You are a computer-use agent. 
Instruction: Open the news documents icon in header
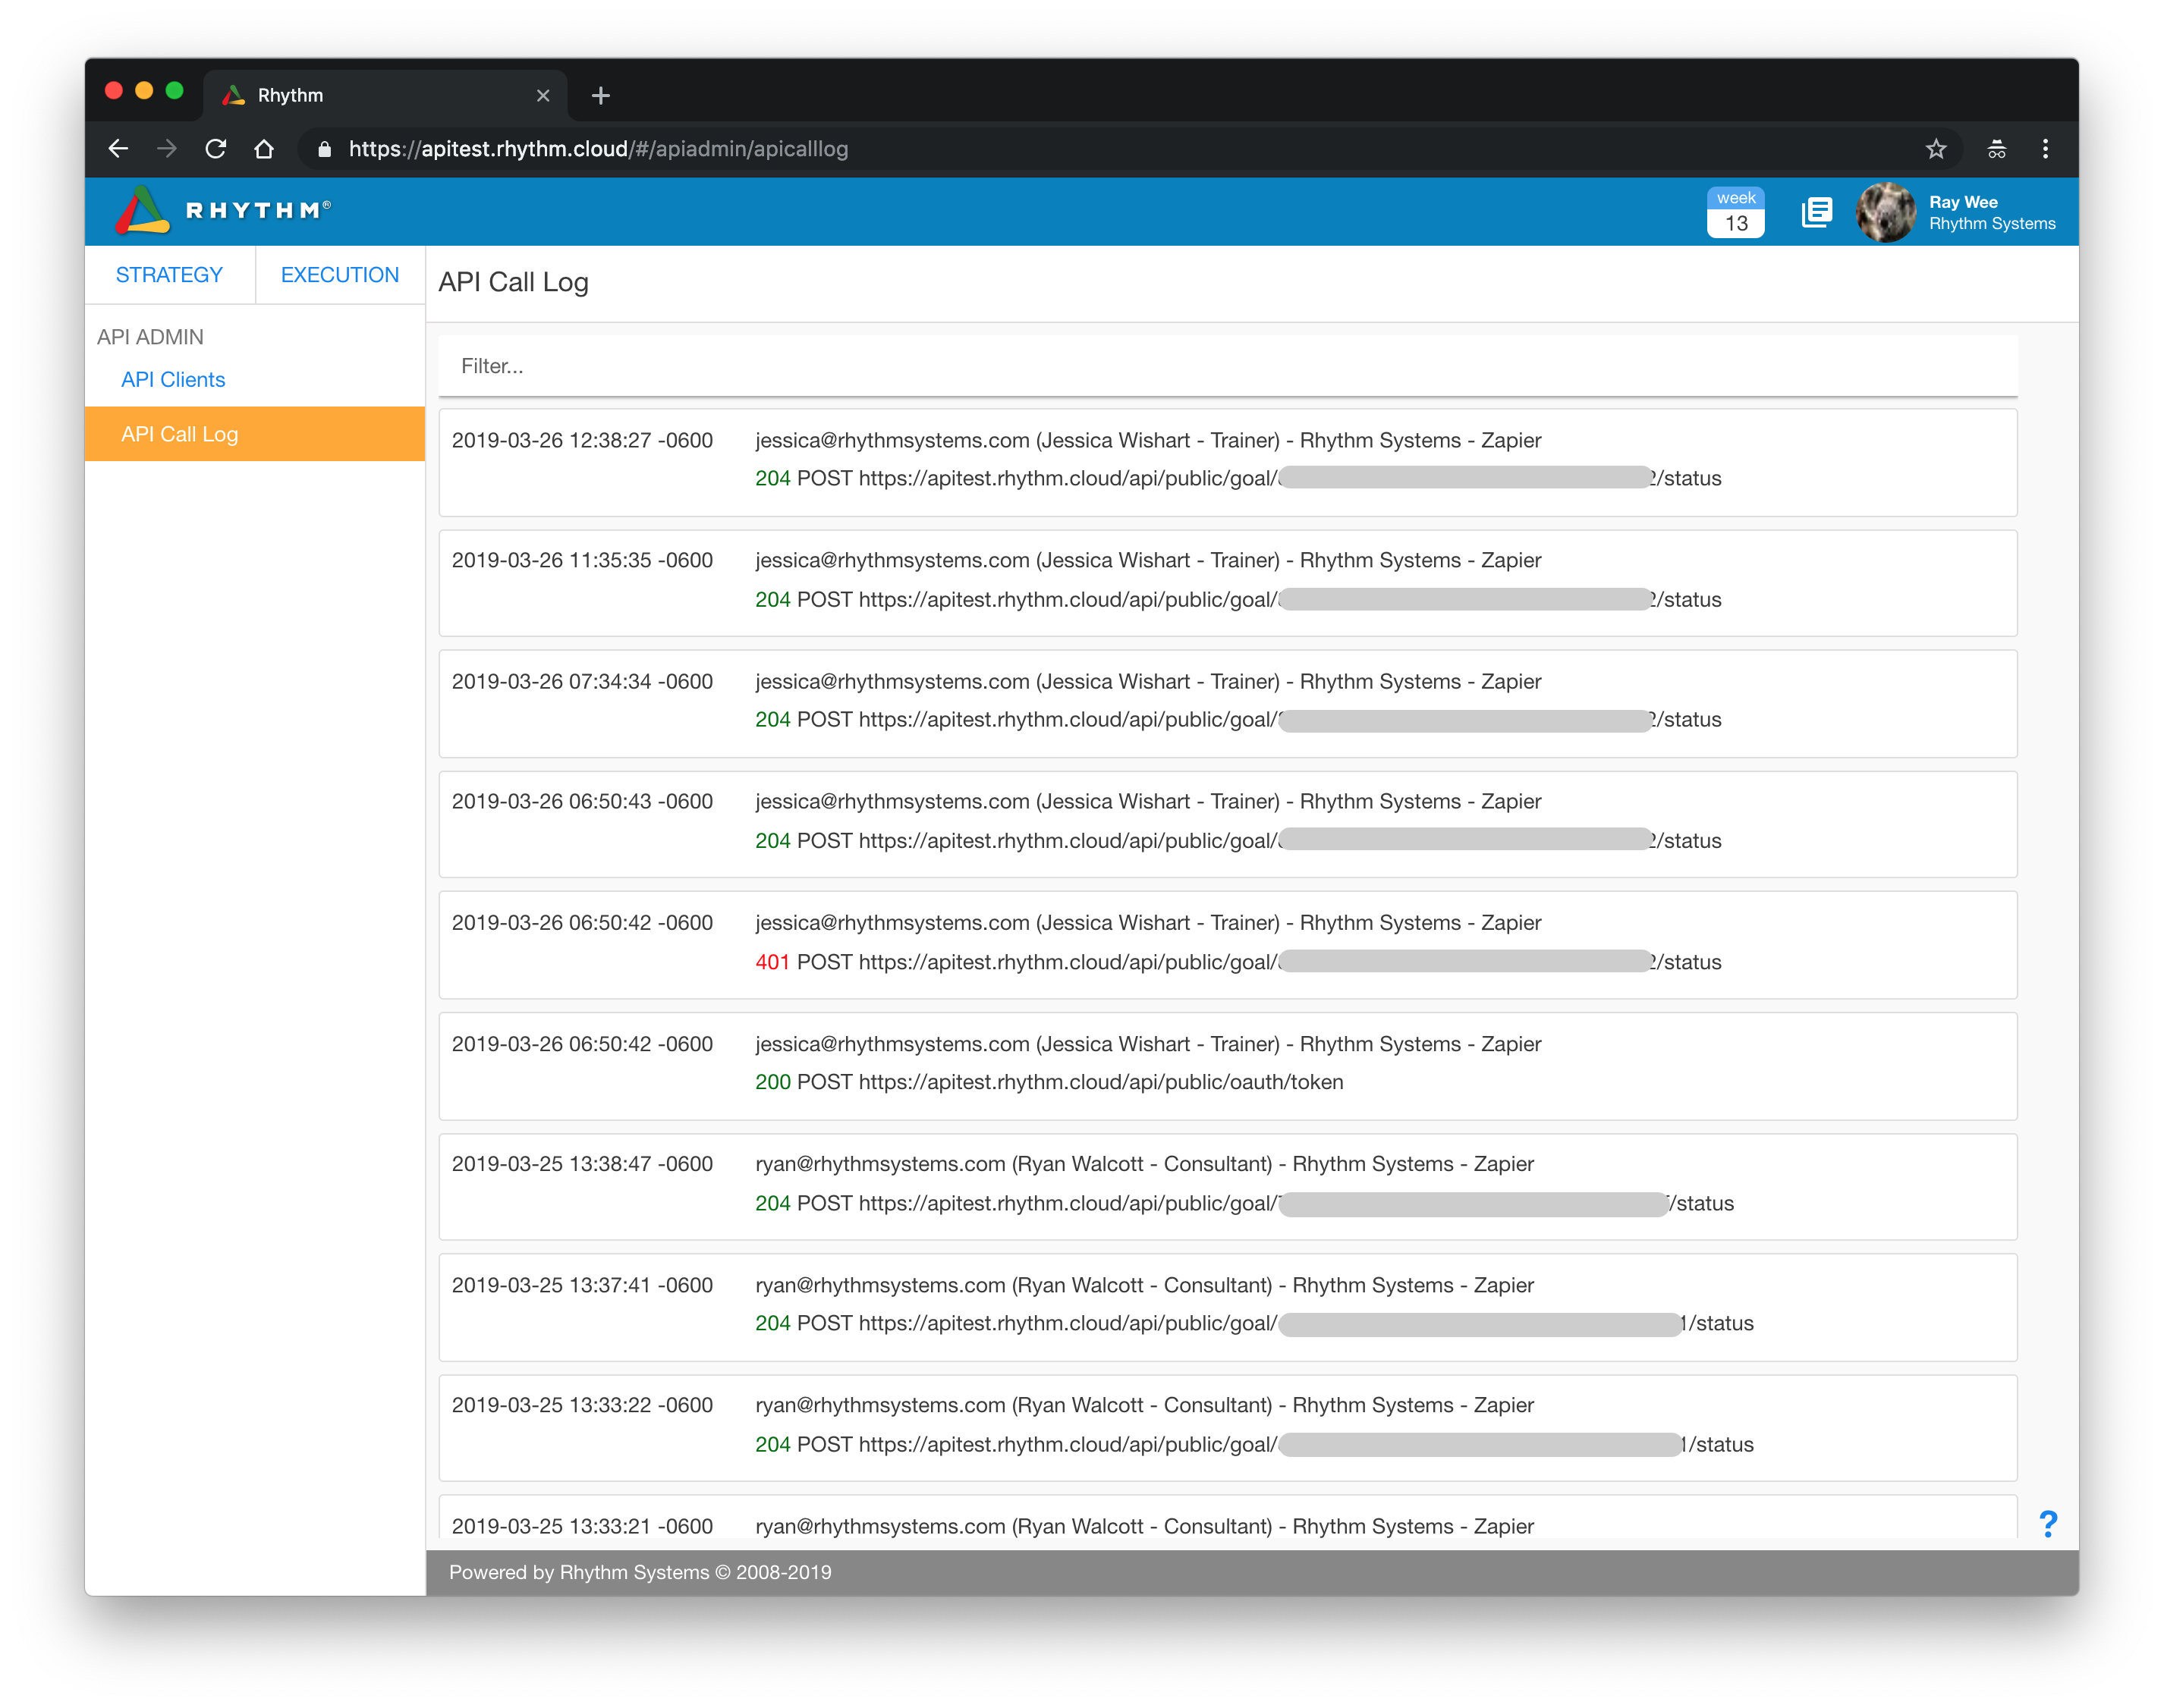[x=1816, y=212]
